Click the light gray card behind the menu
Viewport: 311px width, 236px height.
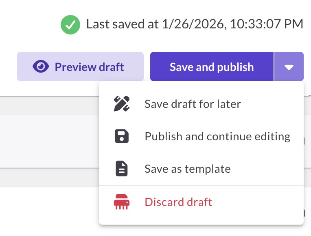click(50, 142)
